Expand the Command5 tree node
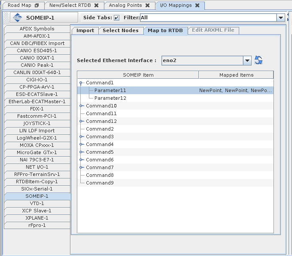The image size is (292, 256). point(81,152)
